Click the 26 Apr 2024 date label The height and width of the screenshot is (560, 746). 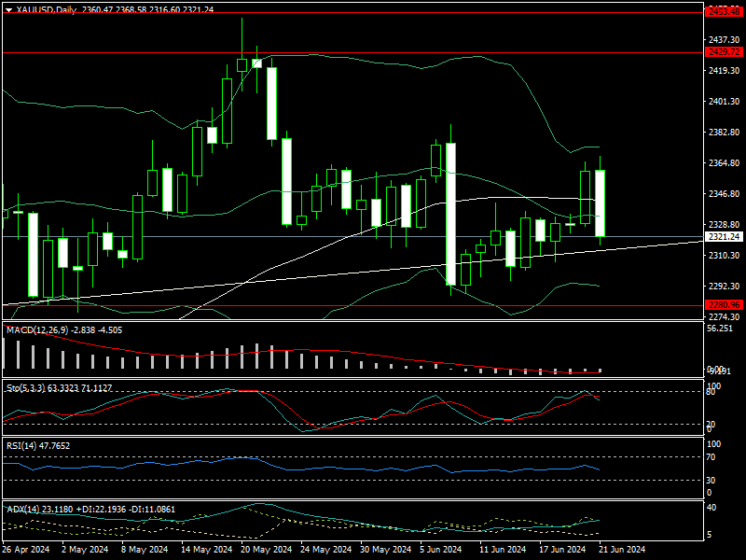point(26,550)
